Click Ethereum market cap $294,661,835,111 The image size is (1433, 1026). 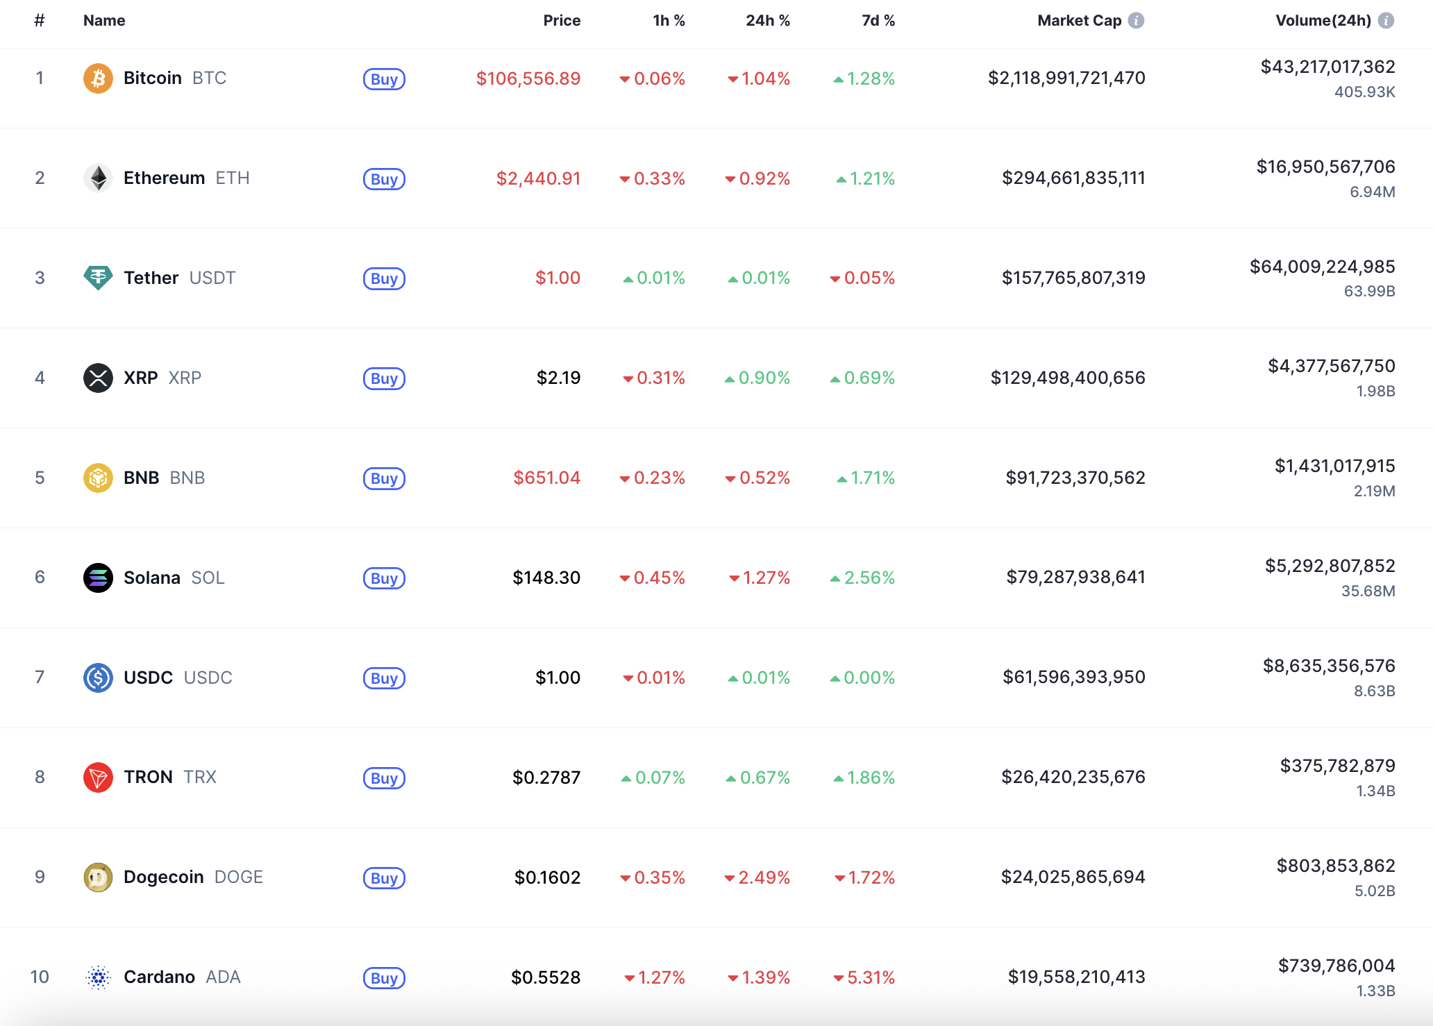coord(1073,178)
